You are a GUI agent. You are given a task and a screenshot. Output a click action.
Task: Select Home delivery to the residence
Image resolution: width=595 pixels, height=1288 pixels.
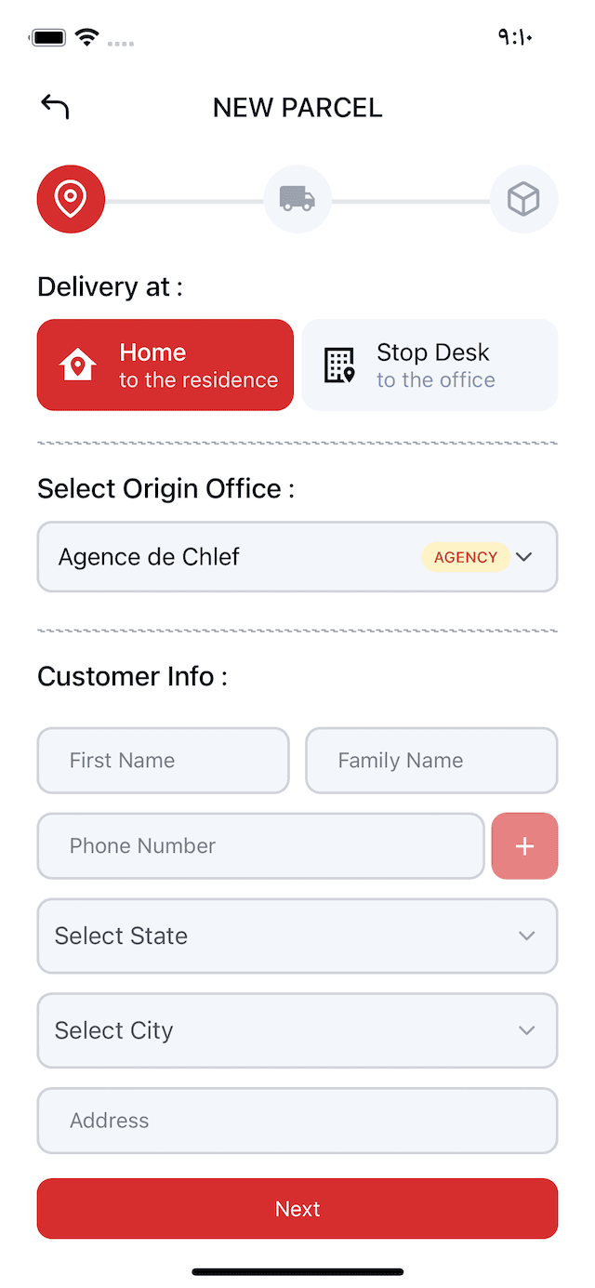pos(165,365)
